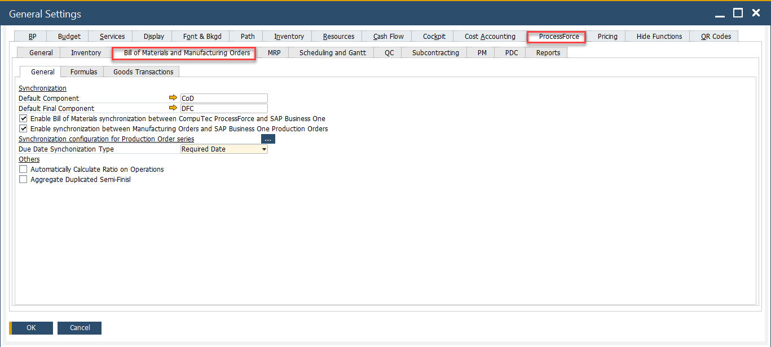771x347 pixels.
Task: Open Synchronization configuration for Production Order series
Action: pos(106,139)
